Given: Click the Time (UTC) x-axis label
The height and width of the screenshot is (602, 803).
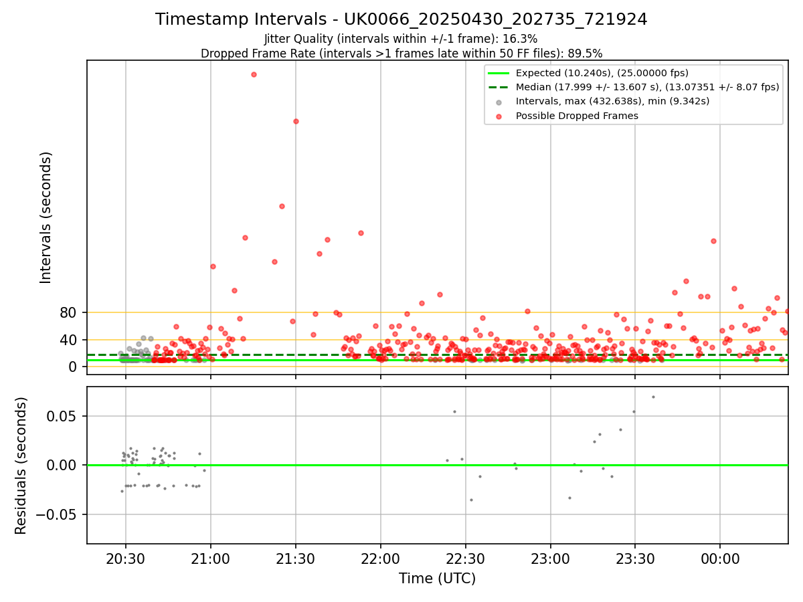Looking at the screenshot, I should (x=437, y=579).
